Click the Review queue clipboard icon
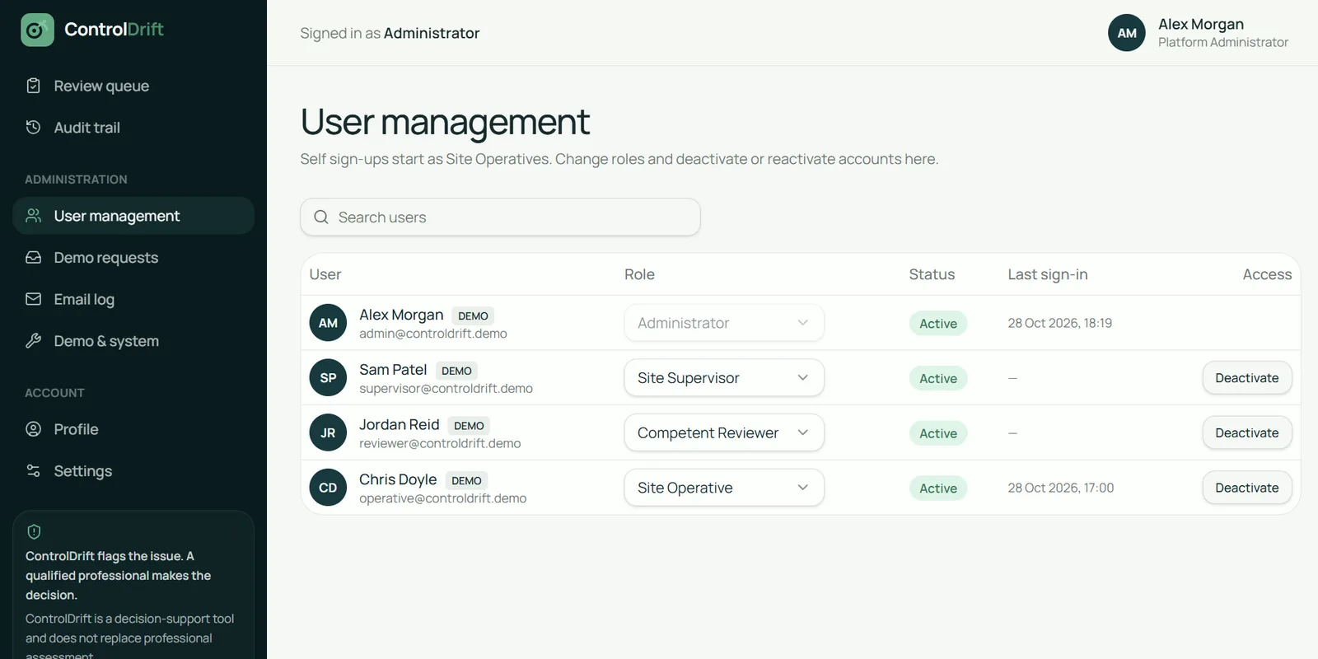 click(x=34, y=86)
